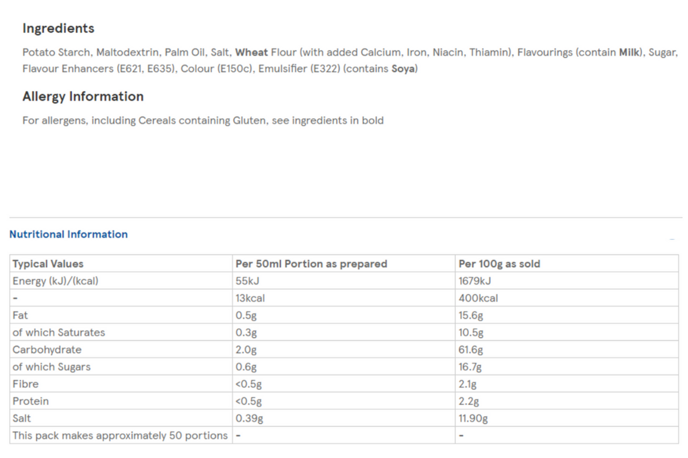Viewport: 688px width, 458px height.
Task: Click the 1679kJ energy value cell
Action: pos(475,281)
